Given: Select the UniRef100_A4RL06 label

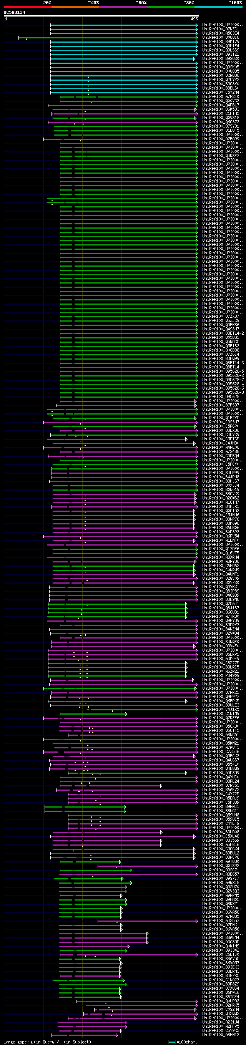Looking at the screenshot, I should point(221,447).
